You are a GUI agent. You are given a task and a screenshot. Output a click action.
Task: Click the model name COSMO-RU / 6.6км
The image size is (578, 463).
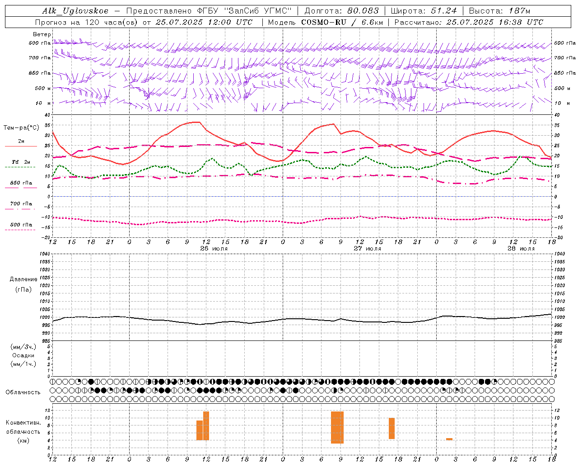[x=341, y=22]
